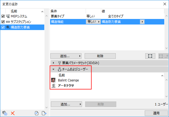This screenshot has height=117, width=169.
Task: Click the 1 ユーザー count label
Action: (161, 104)
